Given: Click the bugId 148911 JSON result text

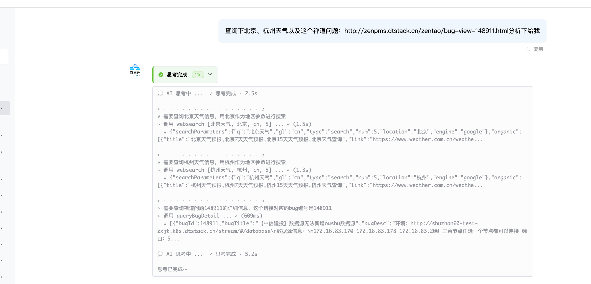Looking at the screenshot, I should (x=342, y=231).
